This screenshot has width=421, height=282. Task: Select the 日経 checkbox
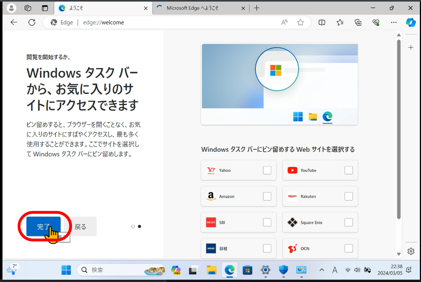pyautogui.click(x=267, y=248)
